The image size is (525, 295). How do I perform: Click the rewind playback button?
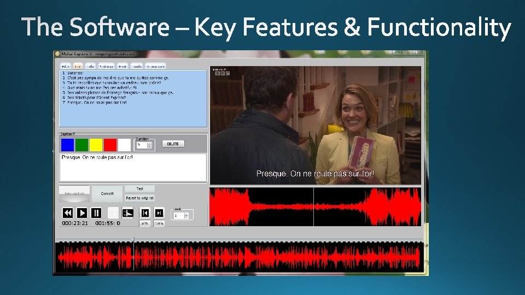(68, 213)
